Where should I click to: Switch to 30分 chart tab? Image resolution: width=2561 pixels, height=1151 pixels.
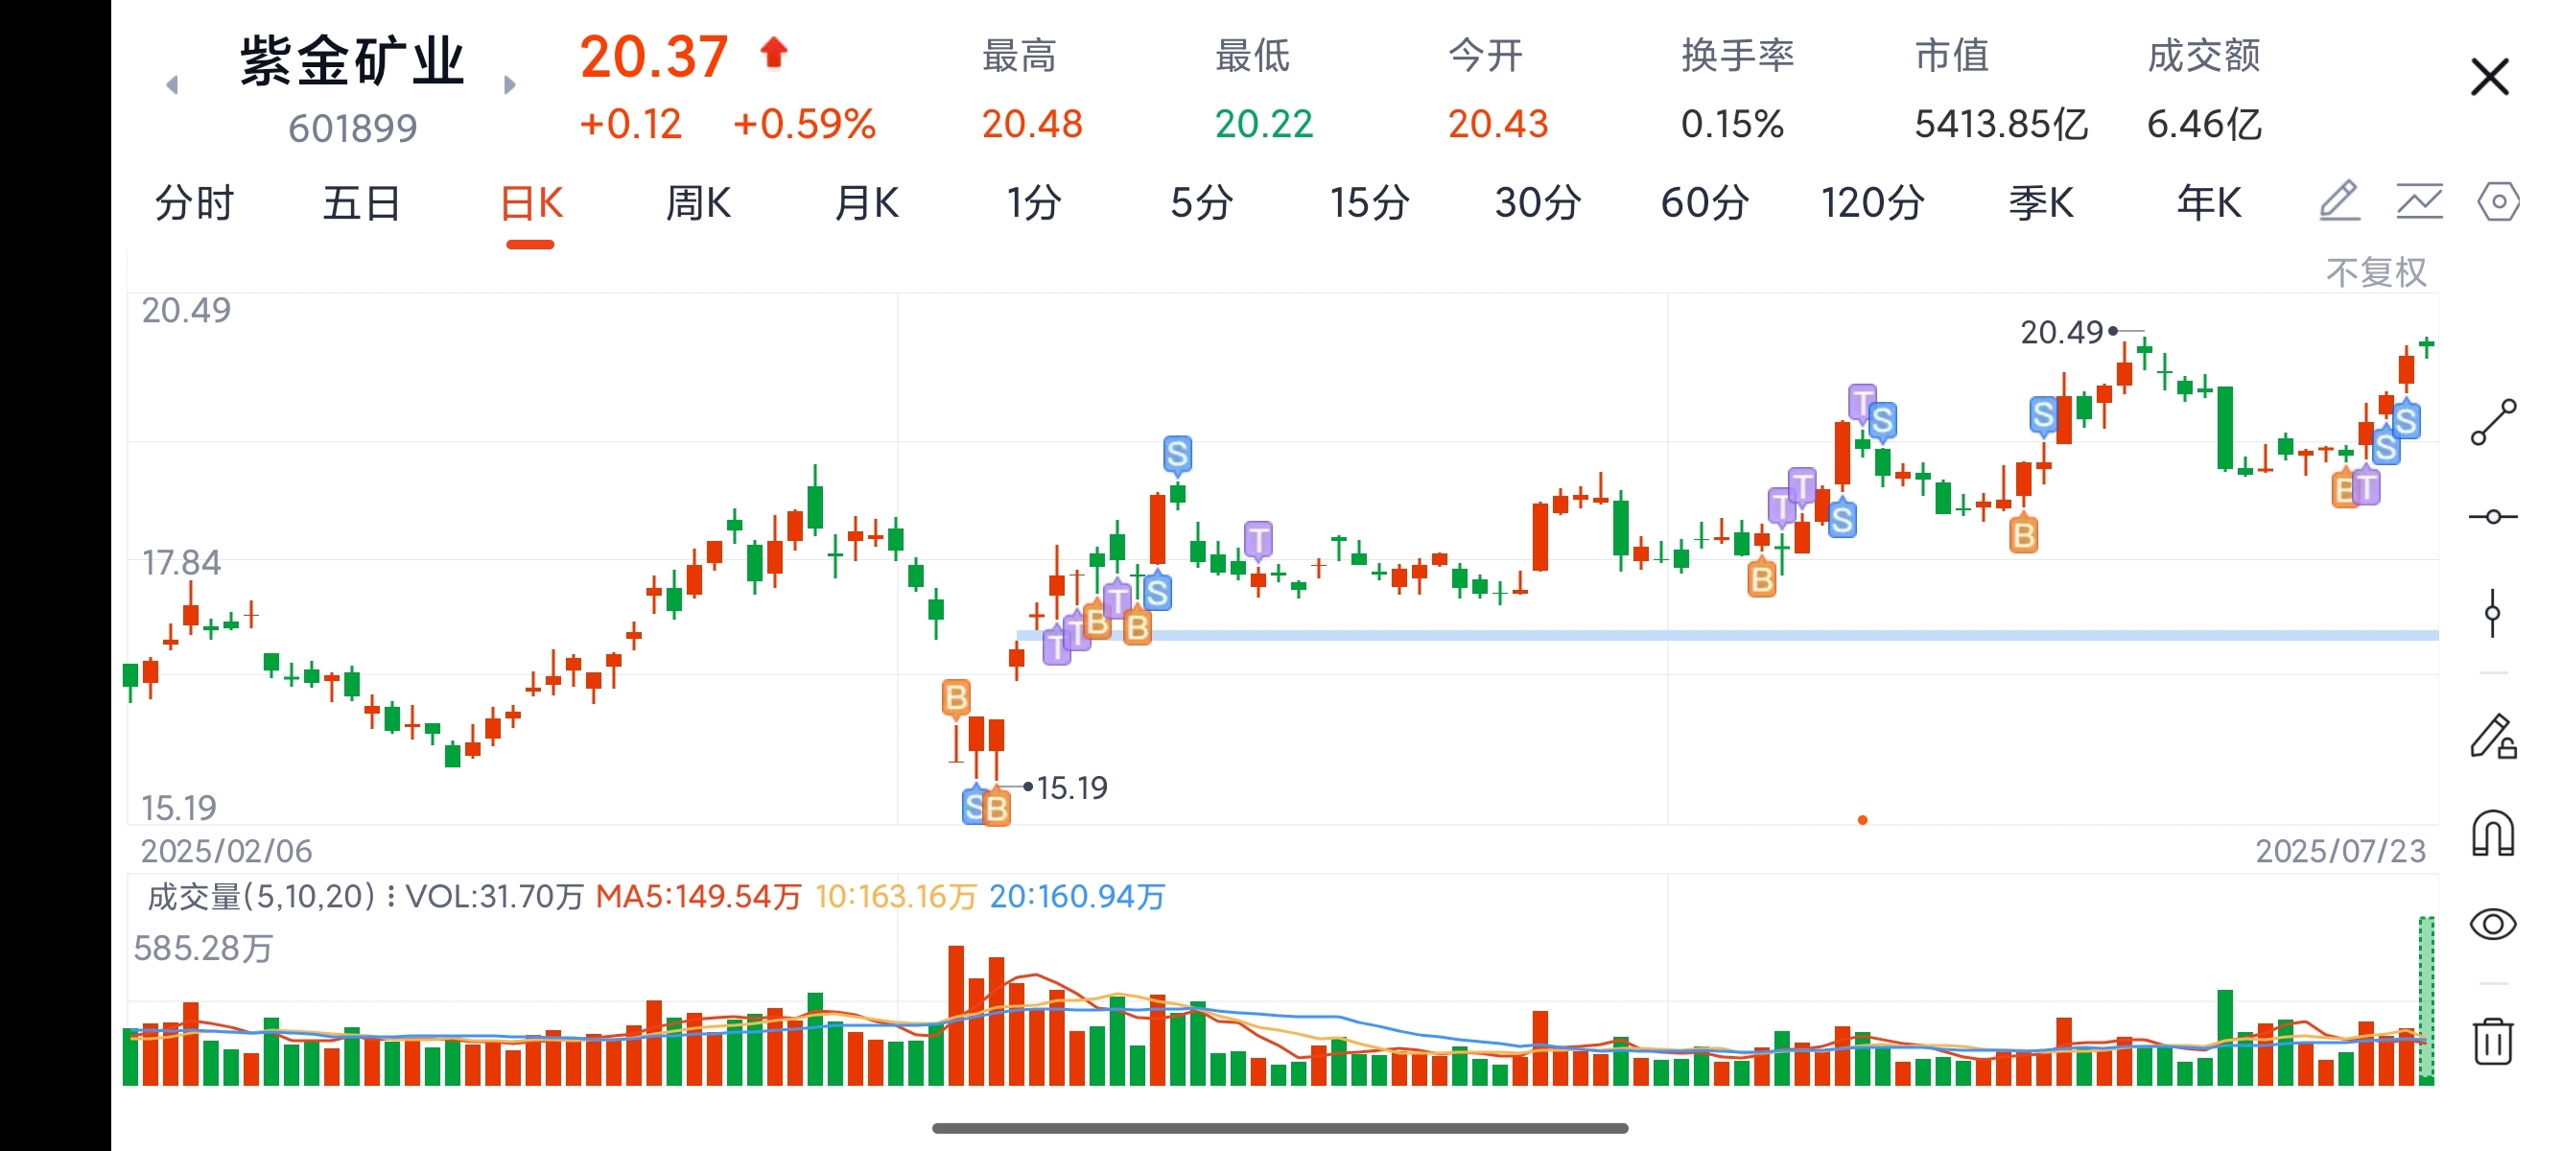pos(1538,202)
